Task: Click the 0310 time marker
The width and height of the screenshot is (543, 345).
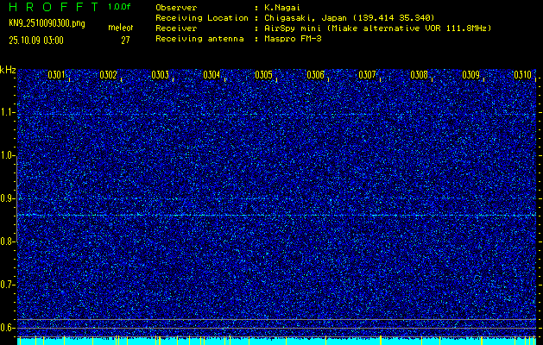Action: click(x=522, y=75)
